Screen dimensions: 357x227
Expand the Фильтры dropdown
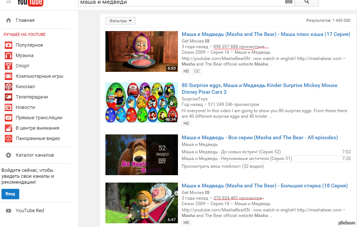pyautogui.click(x=120, y=21)
